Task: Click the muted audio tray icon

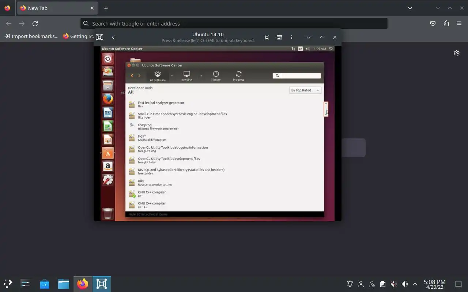Action: click(393, 284)
